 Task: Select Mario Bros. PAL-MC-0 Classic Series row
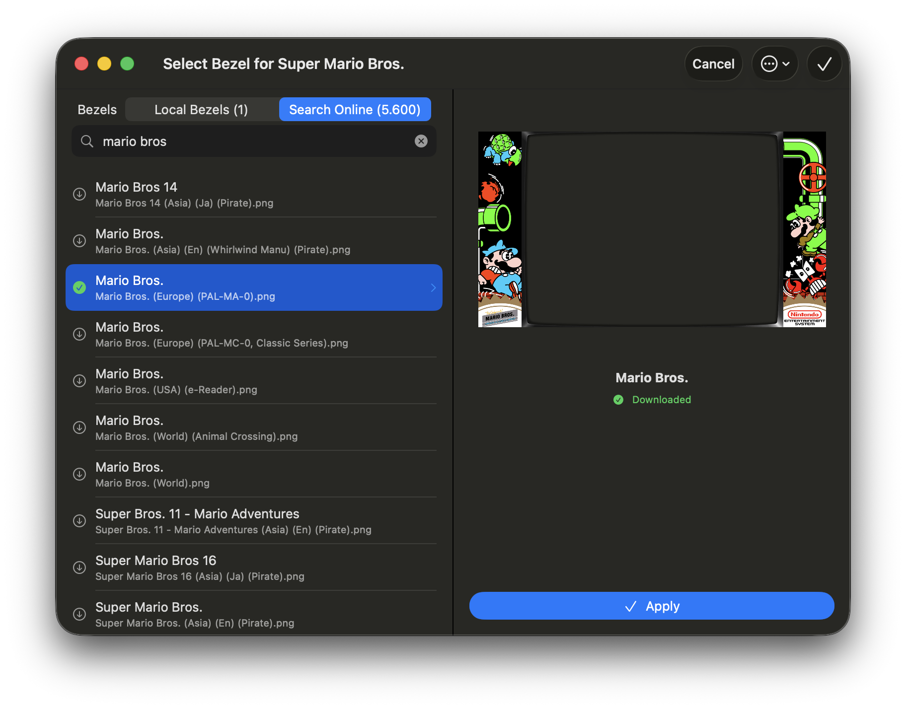coord(254,334)
